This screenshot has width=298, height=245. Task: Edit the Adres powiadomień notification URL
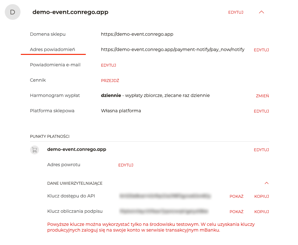click(261, 50)
